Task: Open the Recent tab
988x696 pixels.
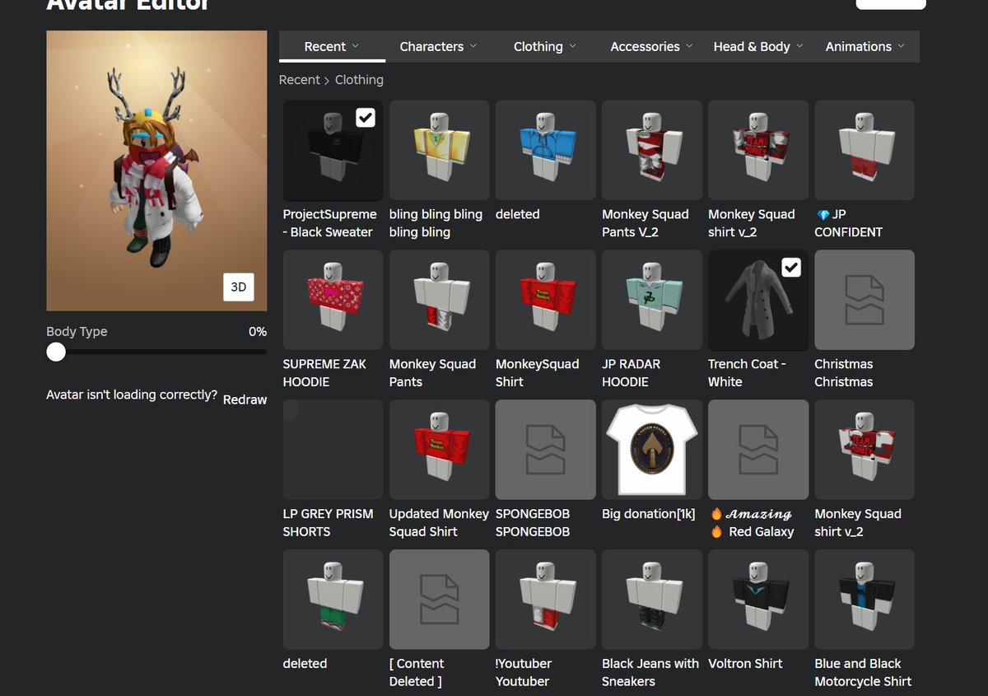Action: [x=332, y=46]
